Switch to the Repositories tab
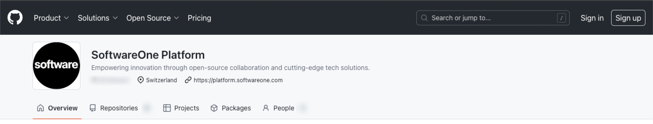The height and width of the screenshot is (124, 653). [119, 108]
